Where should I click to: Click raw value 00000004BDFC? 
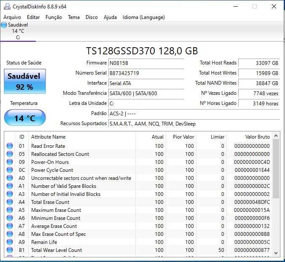(252, 202)
